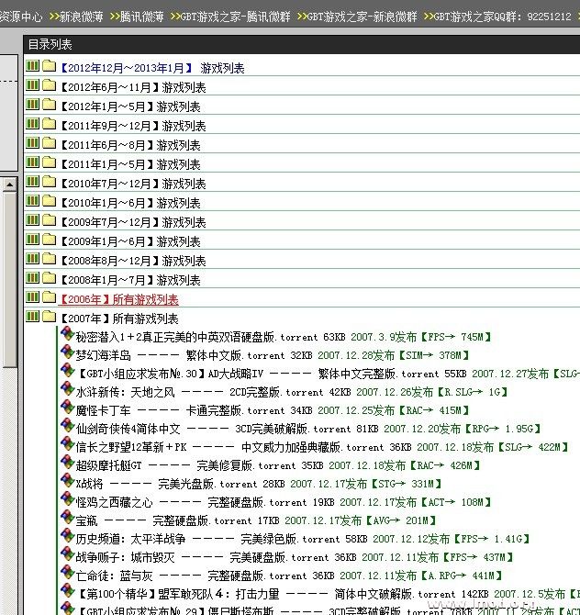Click the folder icon for 【2006年】所有游戏列表
This screenshot has width=580, height=615.
click(49, 298)
